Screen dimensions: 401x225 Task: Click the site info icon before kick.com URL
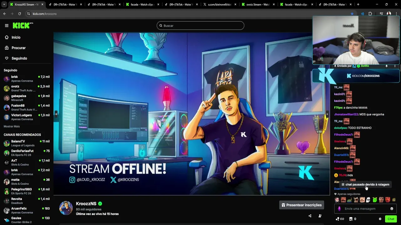click(29, 14)
